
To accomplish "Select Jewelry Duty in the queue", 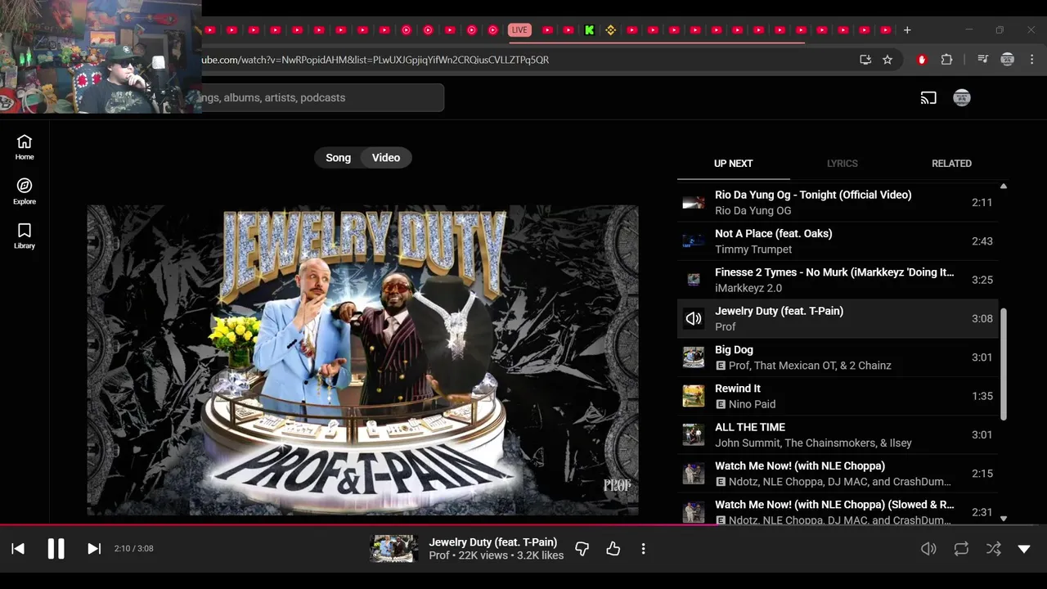I will pos(838,318).
